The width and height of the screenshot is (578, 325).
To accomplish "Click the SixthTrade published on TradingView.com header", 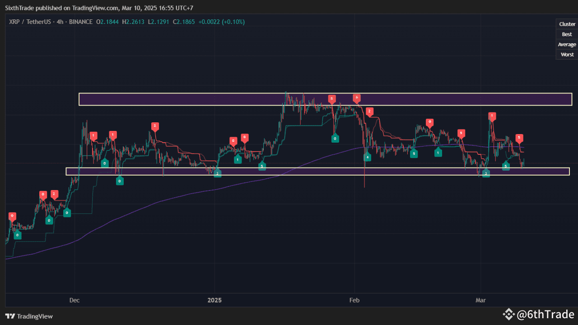I will [x=99, y=8].
